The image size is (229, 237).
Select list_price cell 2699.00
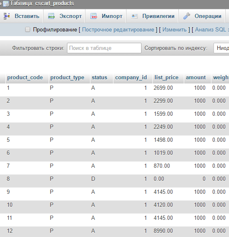(x=163, y=88)
